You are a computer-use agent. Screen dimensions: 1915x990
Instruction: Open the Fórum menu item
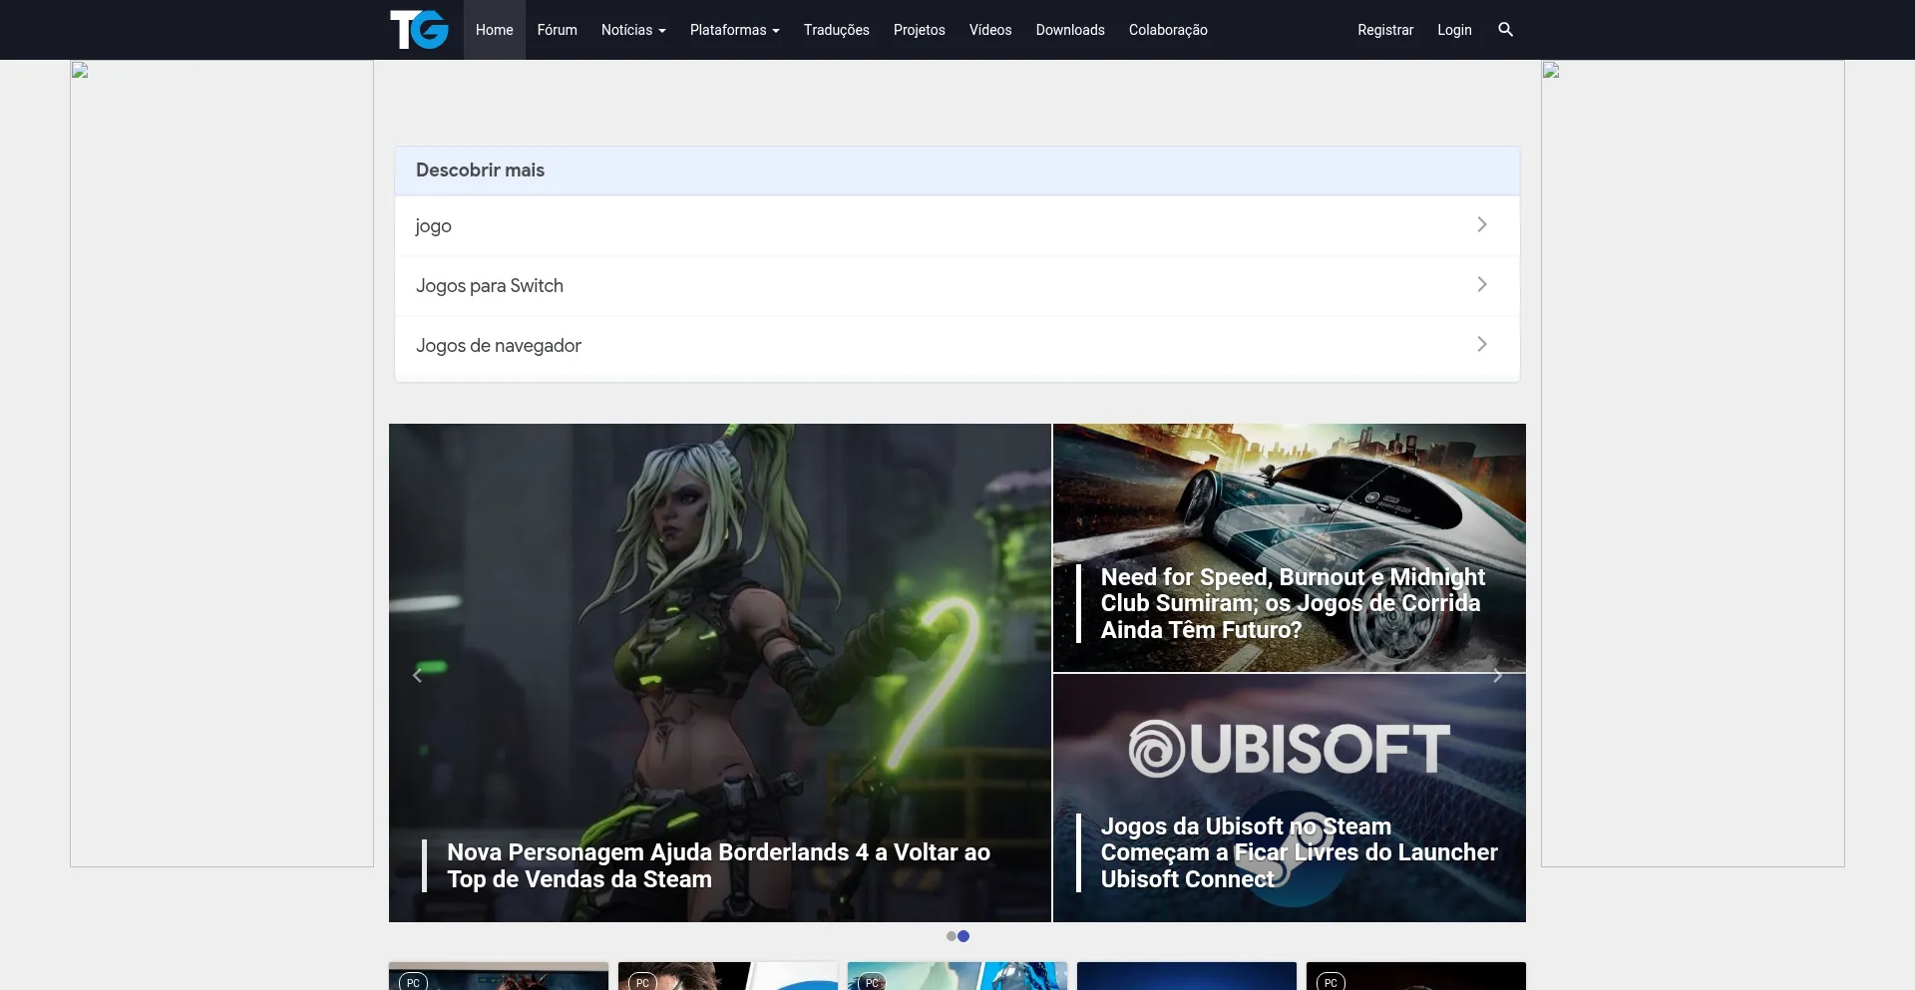pos(558,30)
